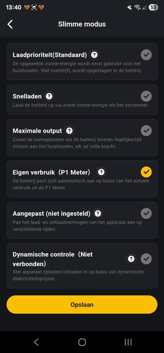Tap the Snelladen description card
Image resolution: width=164 pixels, height=353 pixels.
82,100
